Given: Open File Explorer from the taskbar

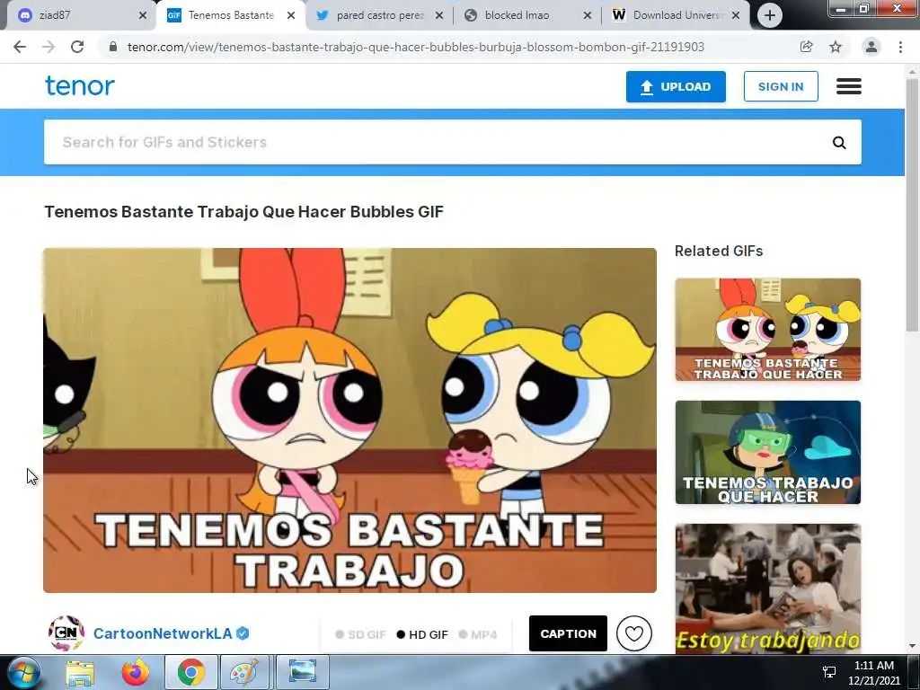Looking at the screenshot, I should click(80, 673).
